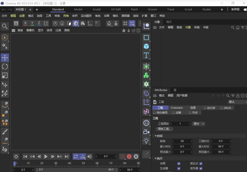Viewport: 247px width, 172px height.
Task: Go to end of animation
Action: 67,156
